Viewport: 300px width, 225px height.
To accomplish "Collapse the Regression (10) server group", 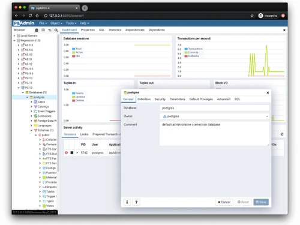I will click(x=14, y=40).
